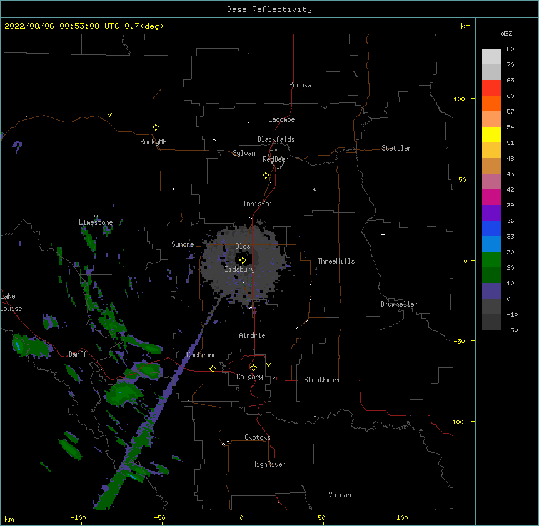This screenshot has width=539, height=526.
Task: Click the Ponoka city label
Action: pos(300,85)
